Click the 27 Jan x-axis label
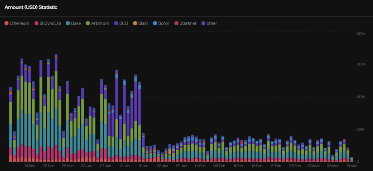Viewport: 373px width, 171px height. [x=181, y=166]
